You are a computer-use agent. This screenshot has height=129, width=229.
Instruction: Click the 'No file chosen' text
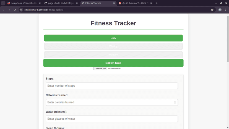click(114, 68)
